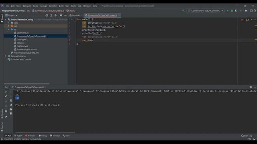
Task: Select PremiereApplication.kt in the project tree
Action: 27,50
